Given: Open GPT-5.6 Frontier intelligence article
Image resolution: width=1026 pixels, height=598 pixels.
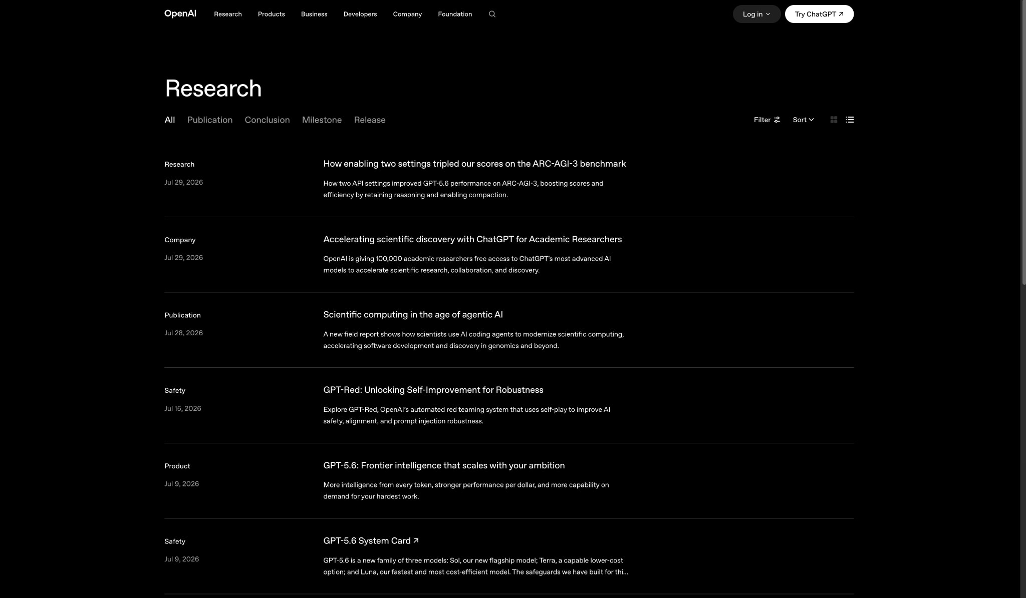Looking at the screenshot, I should coord(444,465).
